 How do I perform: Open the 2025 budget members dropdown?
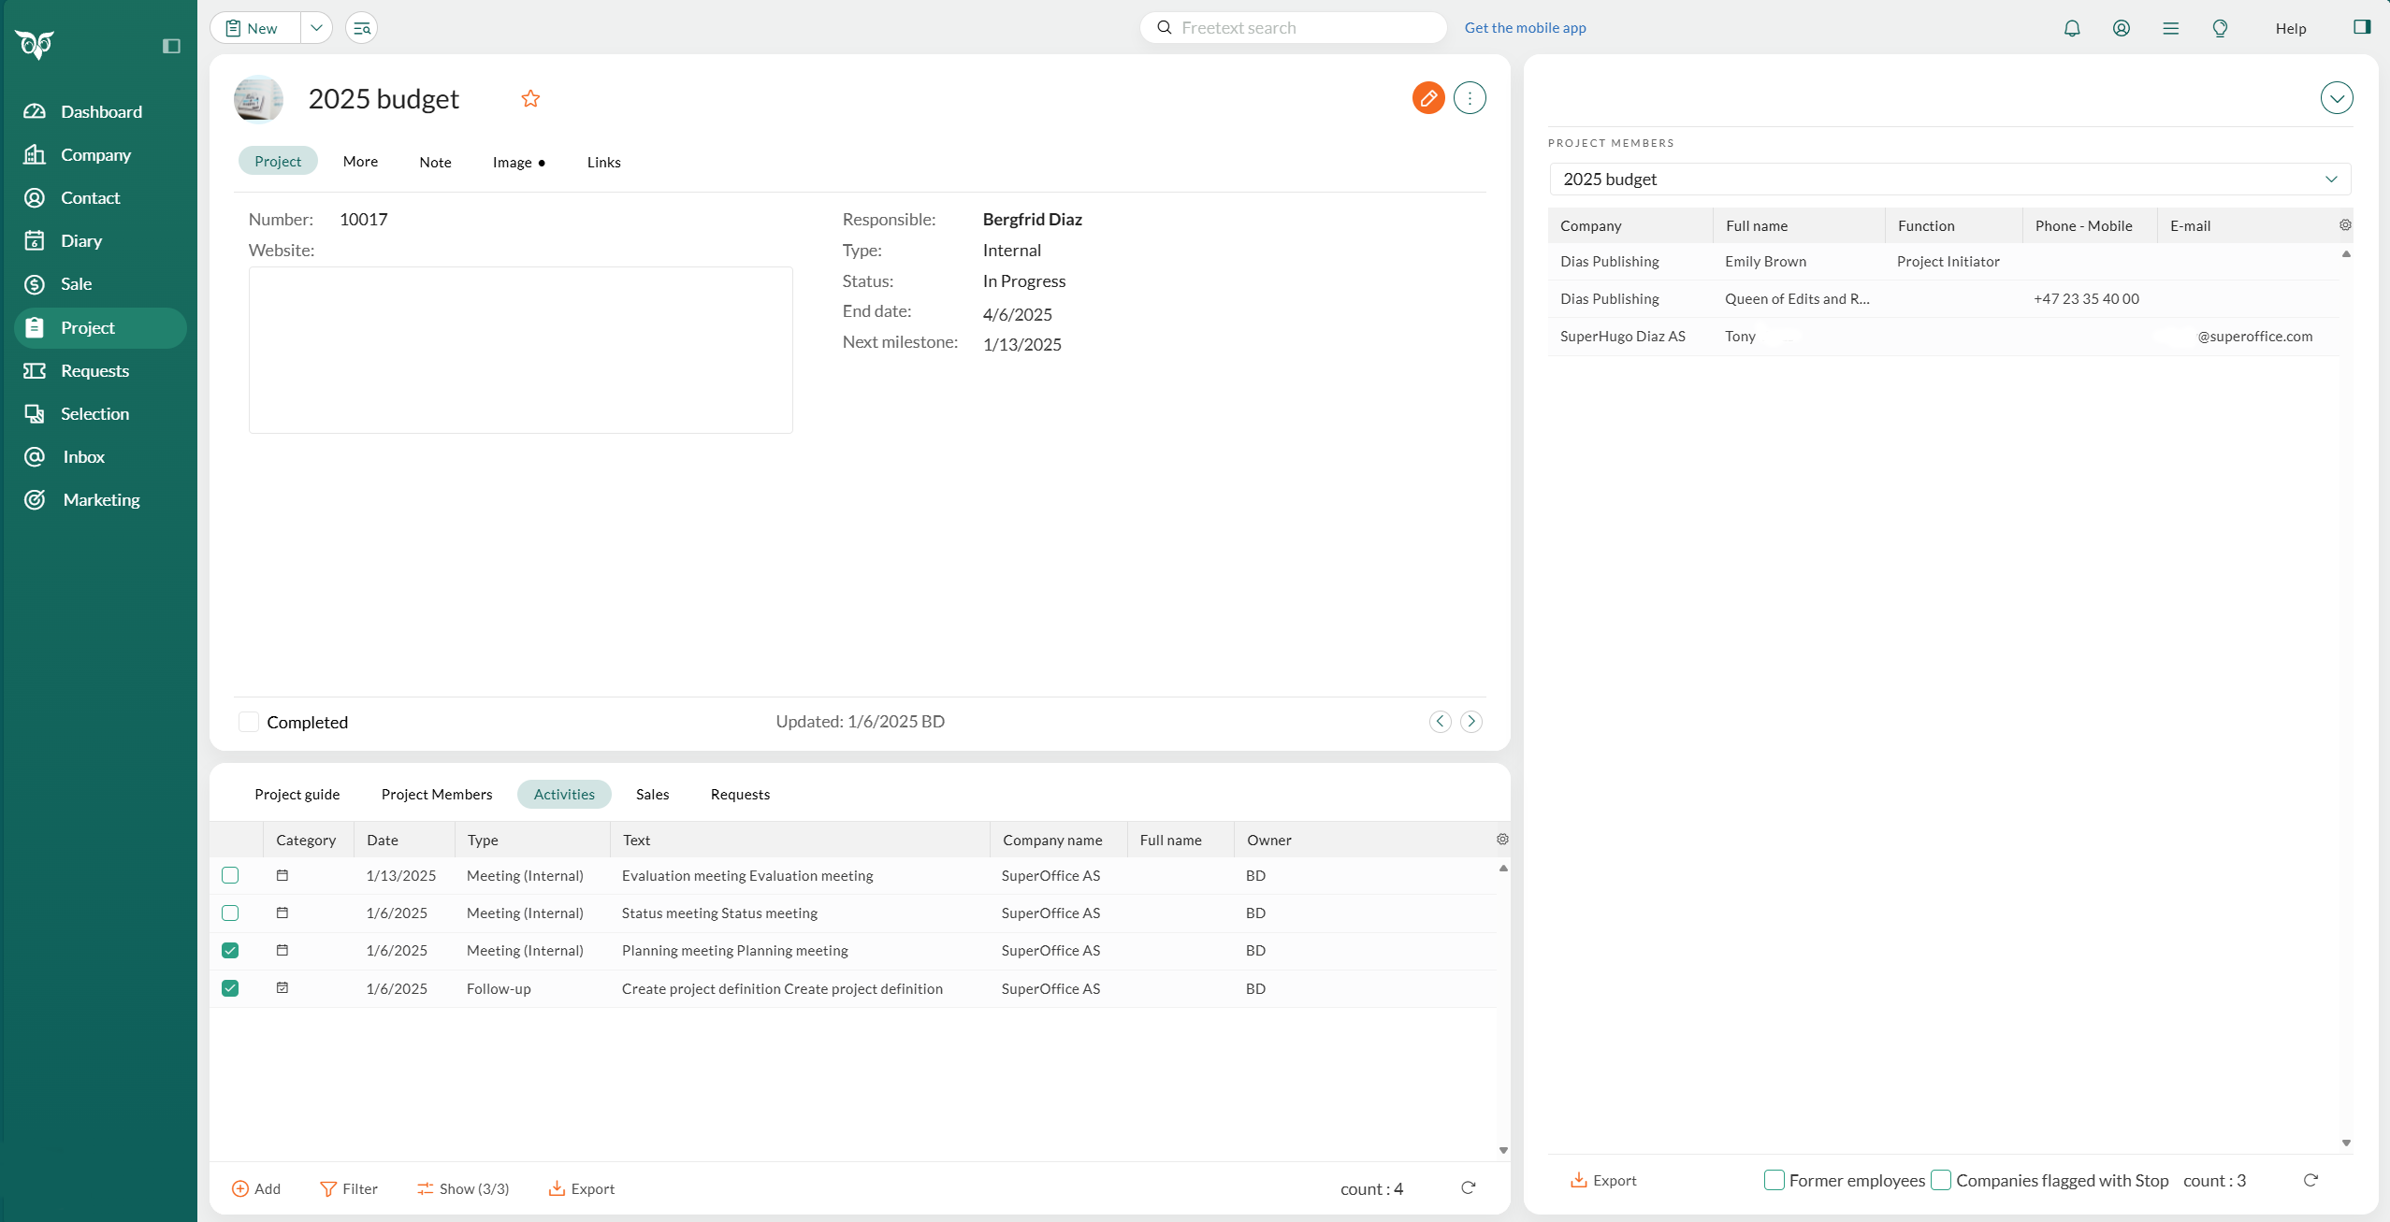click(x=1949, y=180)
